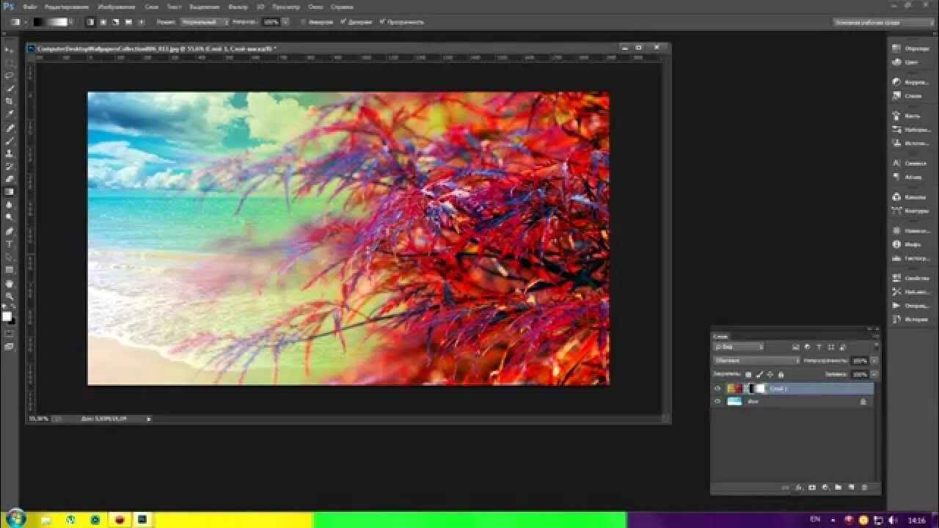Click the EN language indicator in taskbar
The width and height of the screenshot is (939, 528).
coord(816,520)
